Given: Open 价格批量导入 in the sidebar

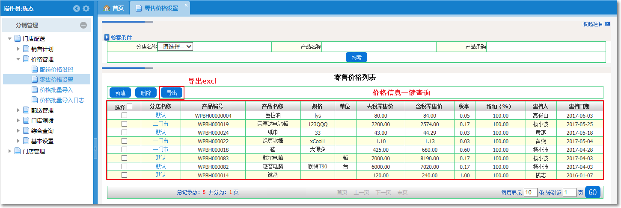Looking at the screenshot, I should point(56,90).
